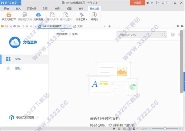This screenshot has width=185, height=131.
Task: Select 星标 starred documents in sidebar
Action: click(x=24, y=68)
